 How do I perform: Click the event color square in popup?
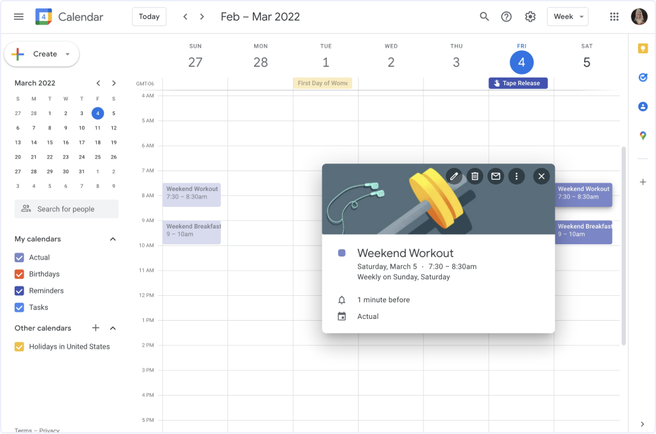342,253
